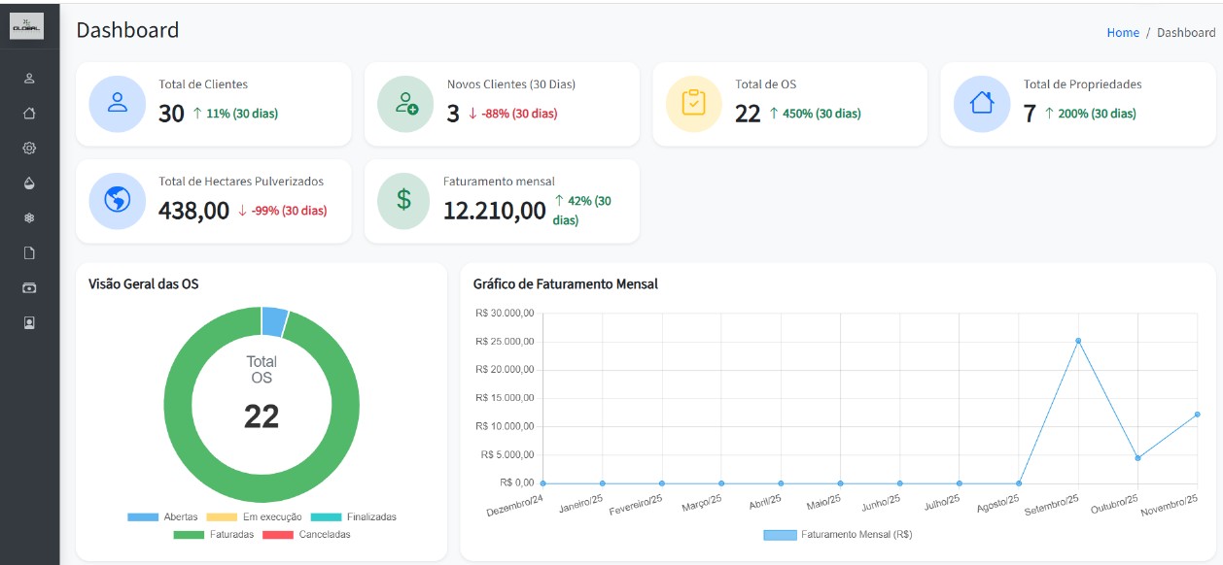Click the money bill icon in sidebar

(x=29, y=287)
